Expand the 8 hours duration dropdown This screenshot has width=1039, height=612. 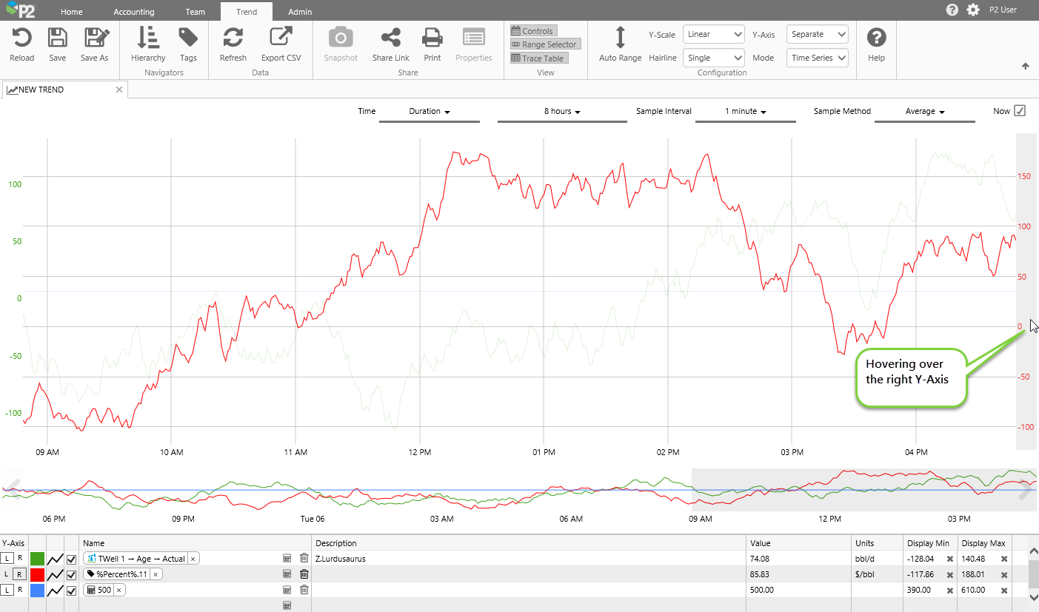[x=562, y=112]
